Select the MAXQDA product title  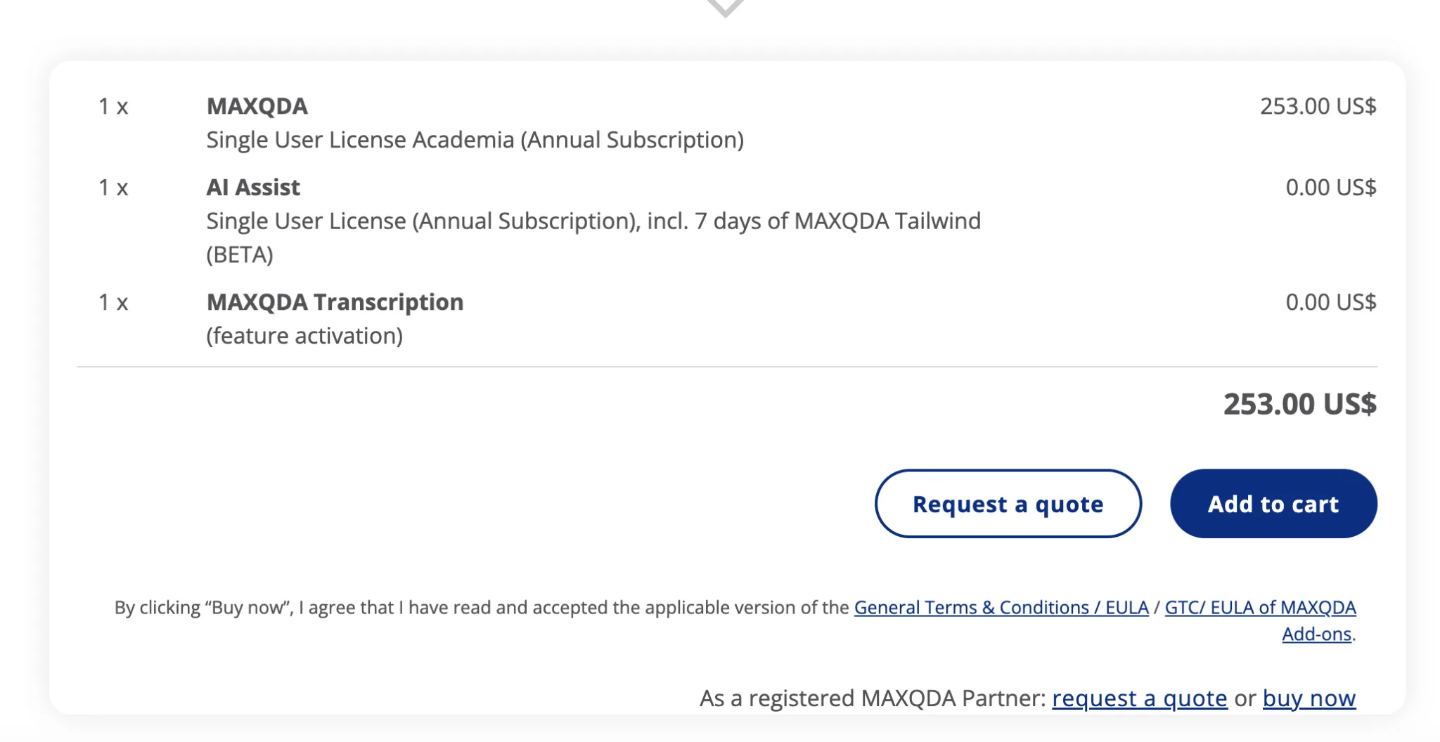[257, 106]
